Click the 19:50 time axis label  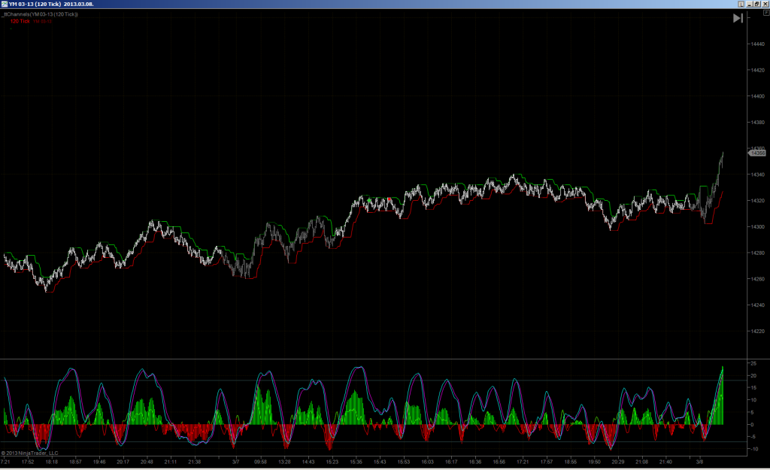coord(594,462)
